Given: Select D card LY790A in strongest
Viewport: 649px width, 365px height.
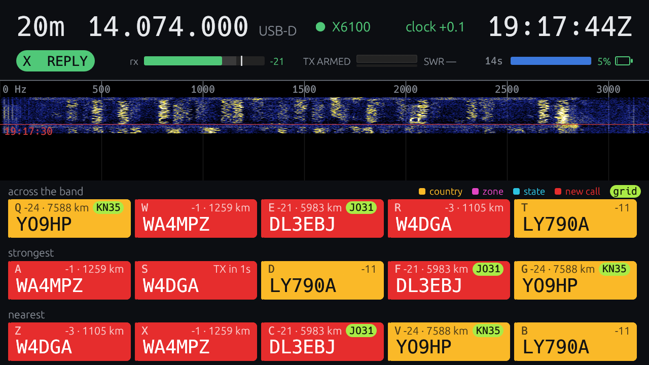Looking at the screenshot, I should [x=322, y=280].
